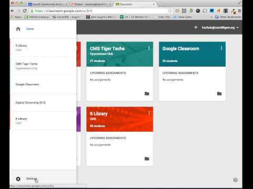Select CMS Tiger Techs in the sidebar list
The height and width of the screenshot is (189, 253).
43,66
